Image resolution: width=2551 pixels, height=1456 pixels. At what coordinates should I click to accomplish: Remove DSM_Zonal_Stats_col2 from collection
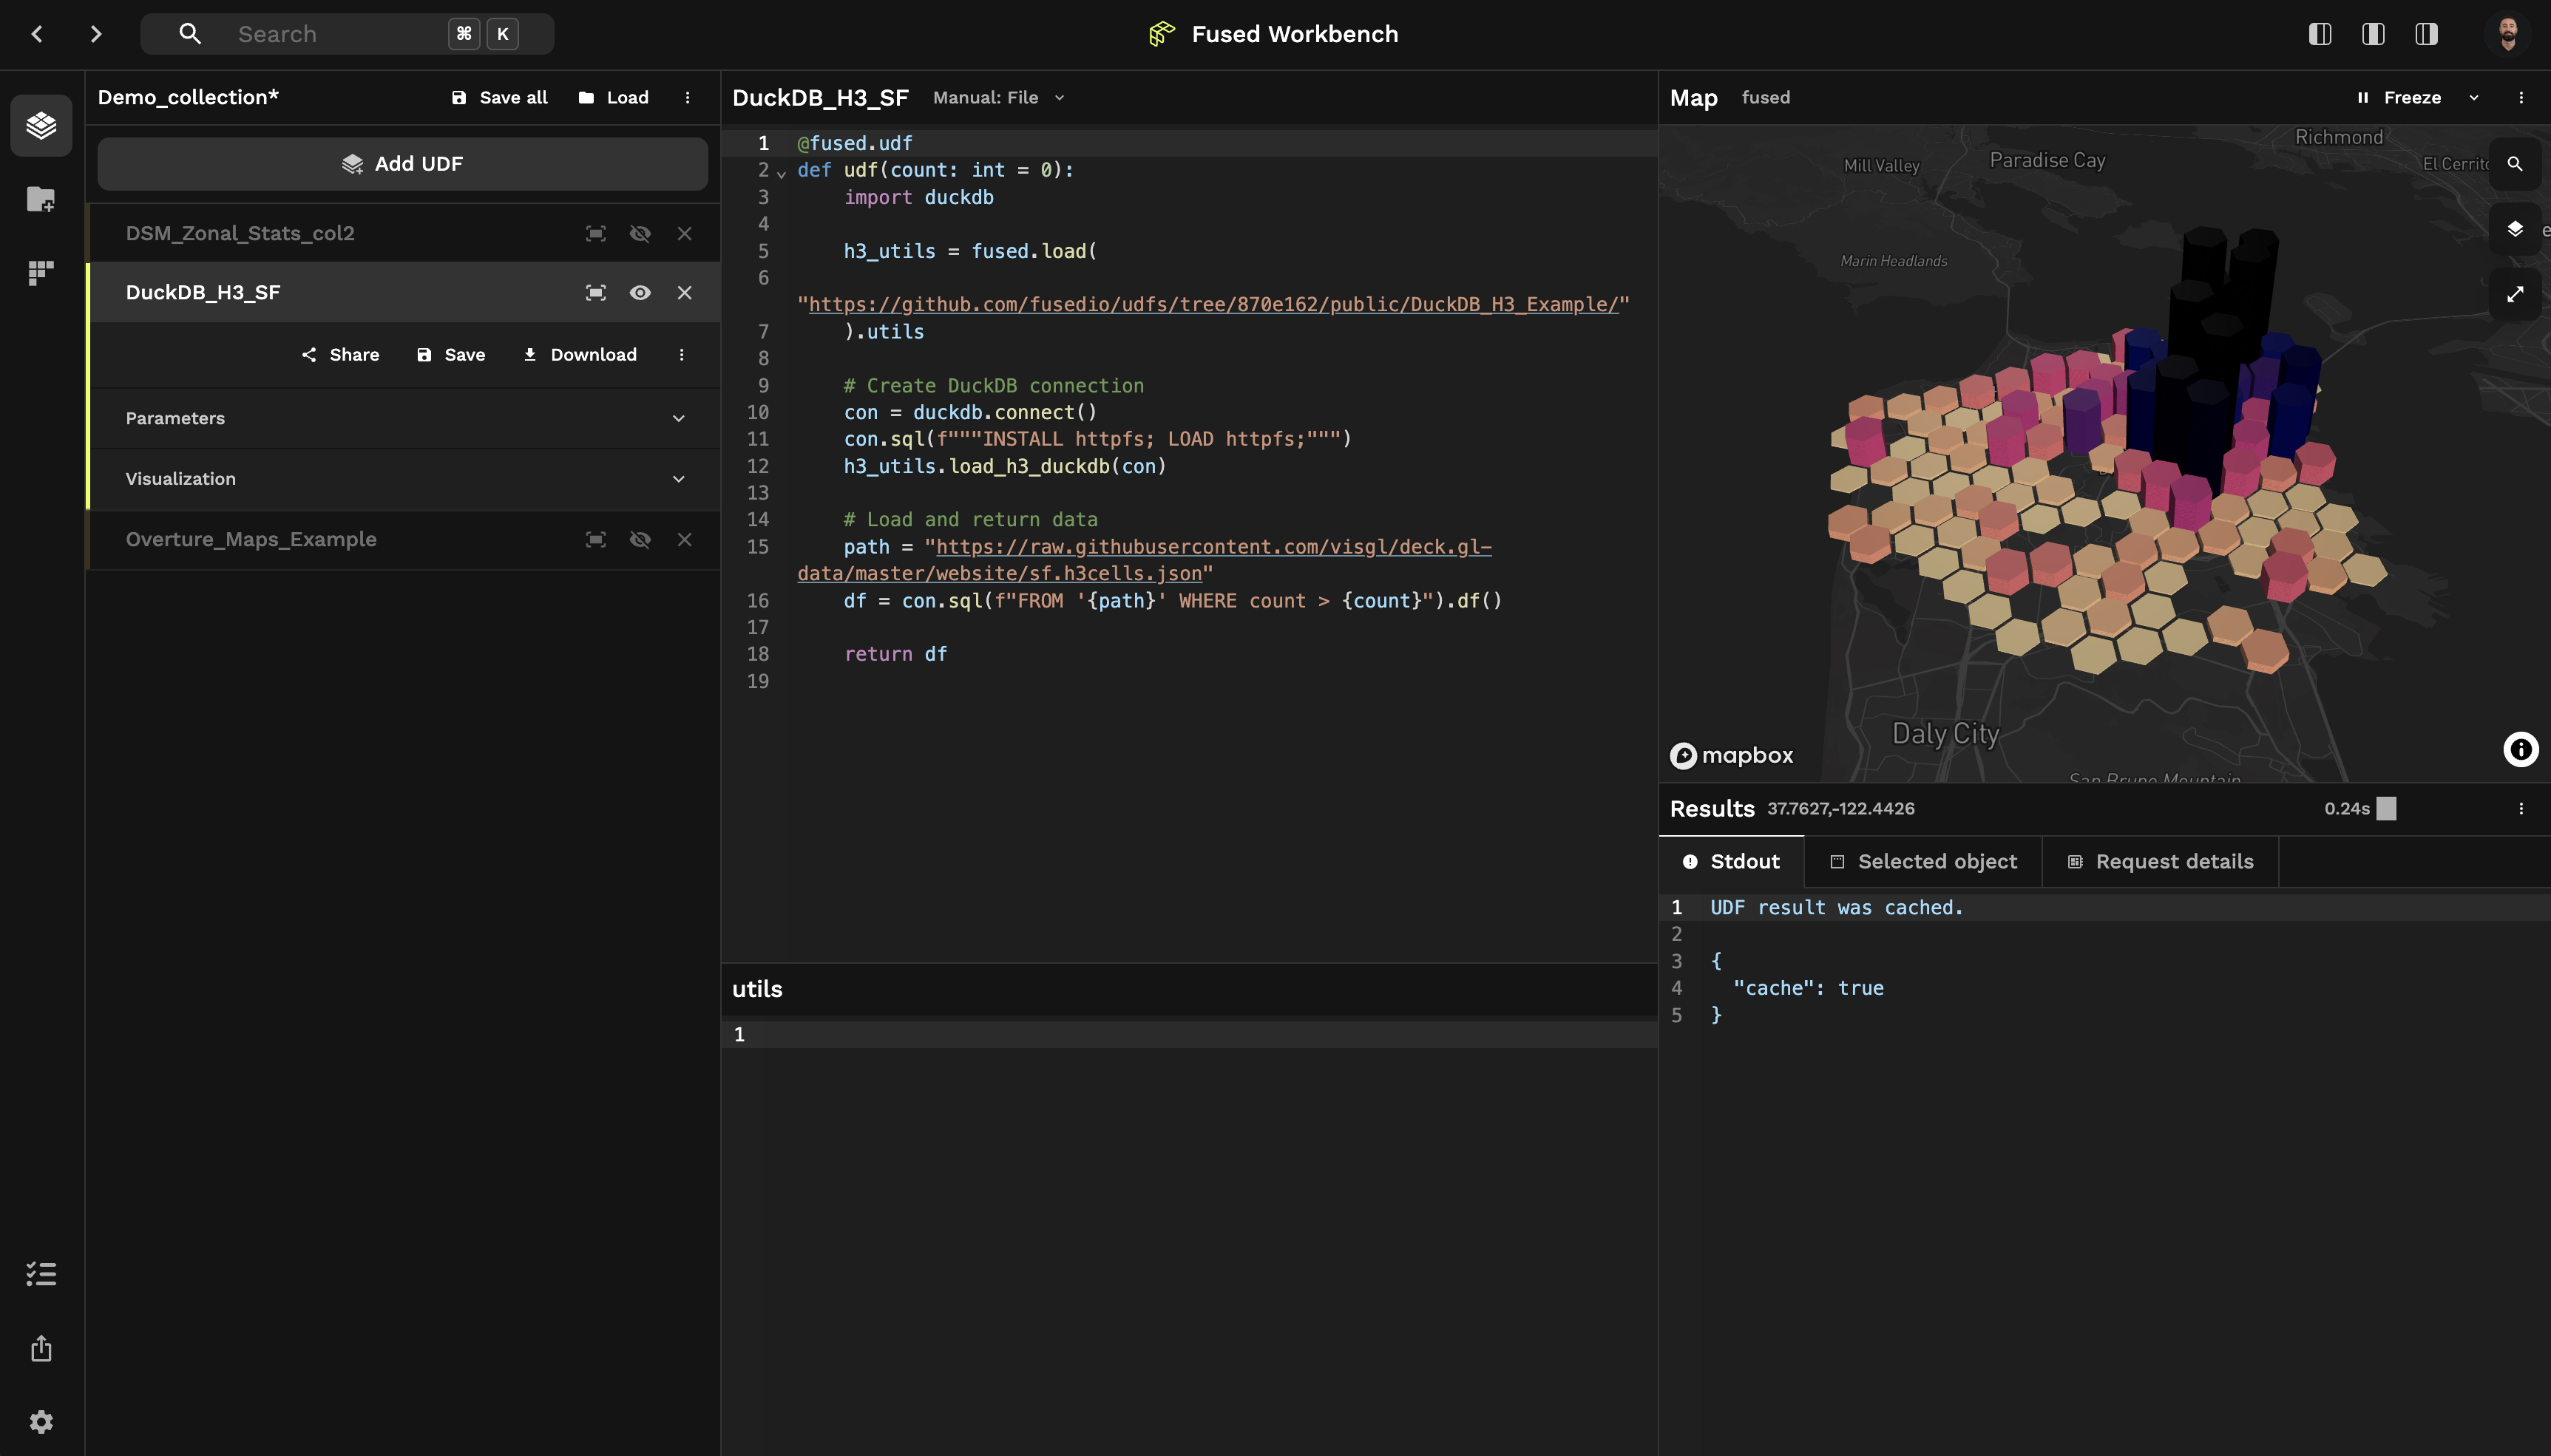point(684,233)
